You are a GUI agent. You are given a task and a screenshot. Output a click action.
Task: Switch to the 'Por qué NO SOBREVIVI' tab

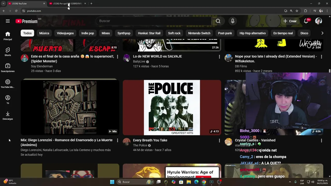67,4
